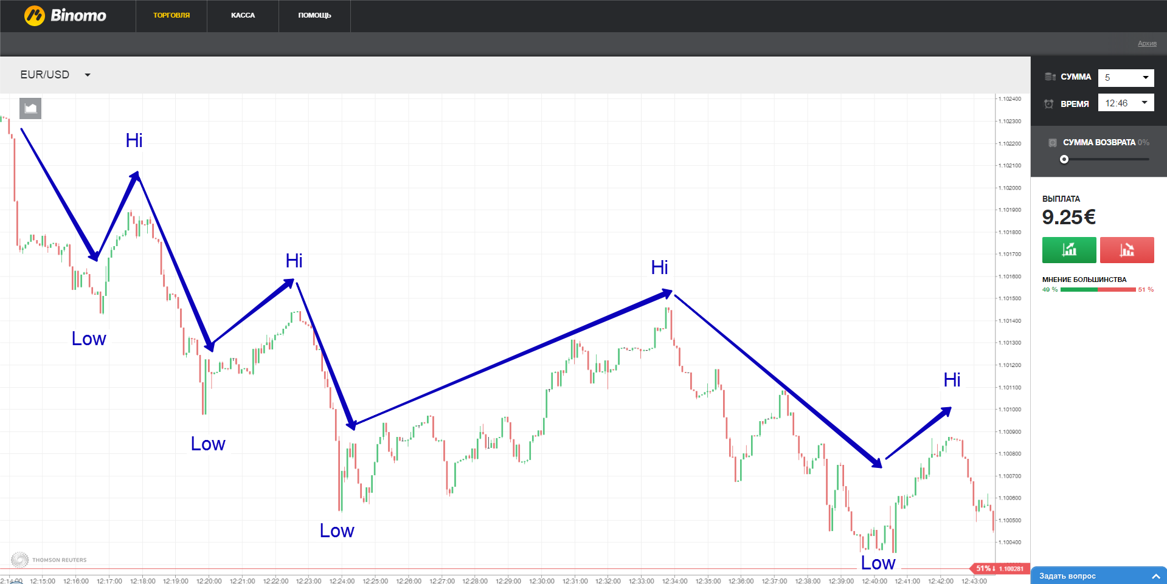Viewport: 1167px width, 584px height.
Task: Click the red current price tag 1.100281
Action: pyautogui.click(x=1000, y=569)
